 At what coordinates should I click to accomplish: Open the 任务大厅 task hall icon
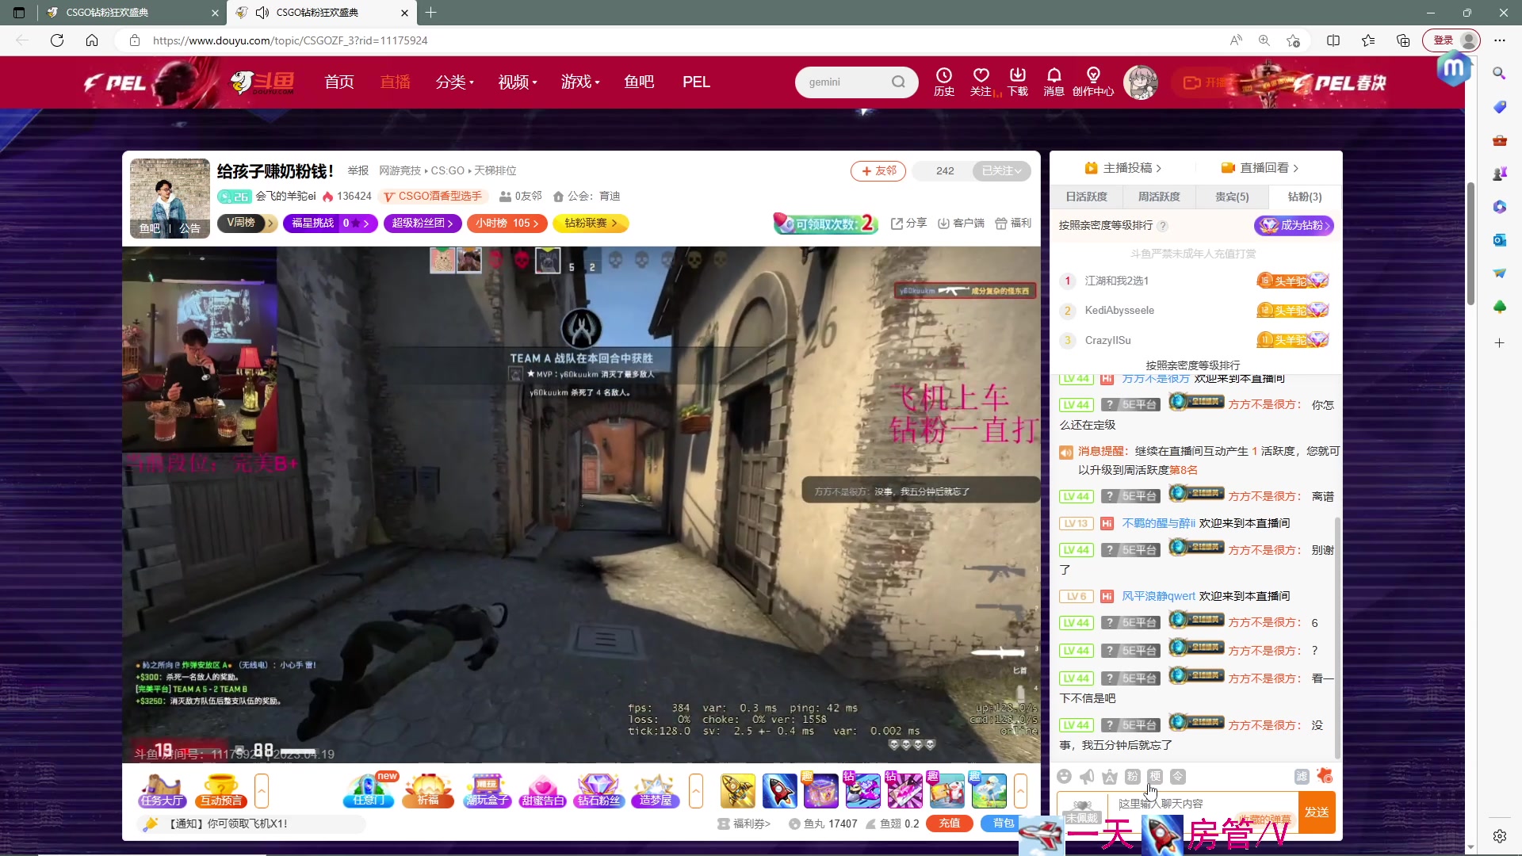click(x=162, y=790)
